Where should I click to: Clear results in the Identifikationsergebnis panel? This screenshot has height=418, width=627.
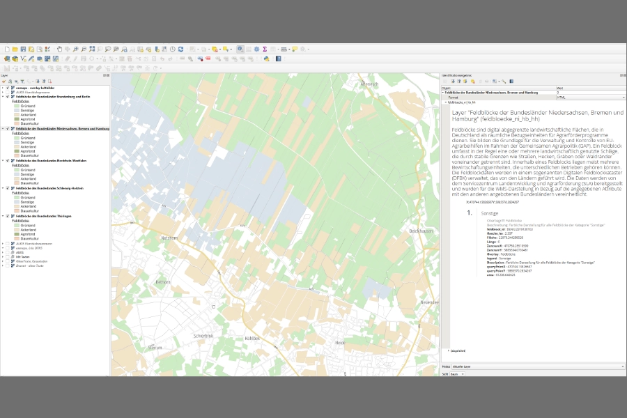coord(472,82)
